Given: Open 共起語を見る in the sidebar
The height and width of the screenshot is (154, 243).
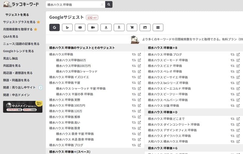Looking at the screenshot, I should tap(12, 65).
